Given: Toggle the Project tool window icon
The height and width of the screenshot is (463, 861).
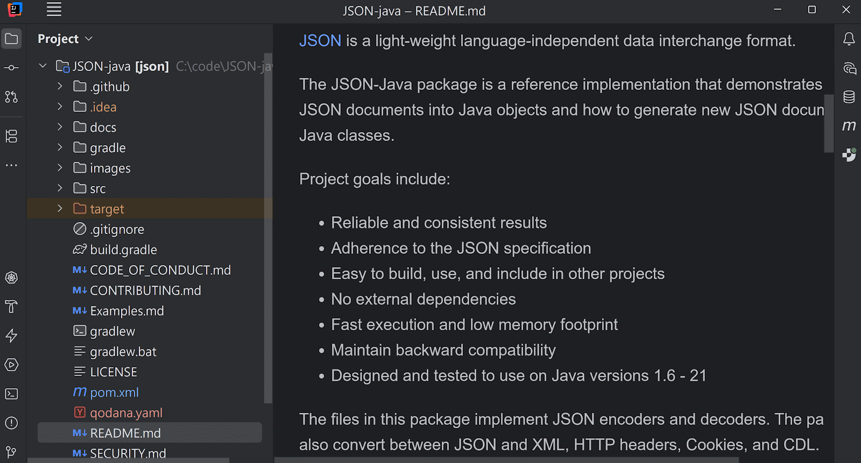Looking at the screenshot, I should (11, 39).
